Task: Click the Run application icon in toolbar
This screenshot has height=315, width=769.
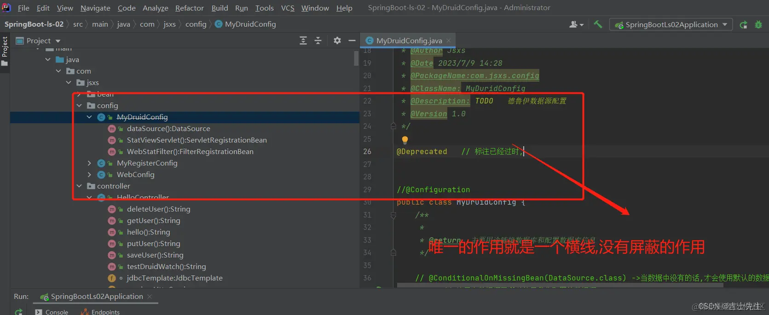Action: pyautogui.click(x=743, y=25)
